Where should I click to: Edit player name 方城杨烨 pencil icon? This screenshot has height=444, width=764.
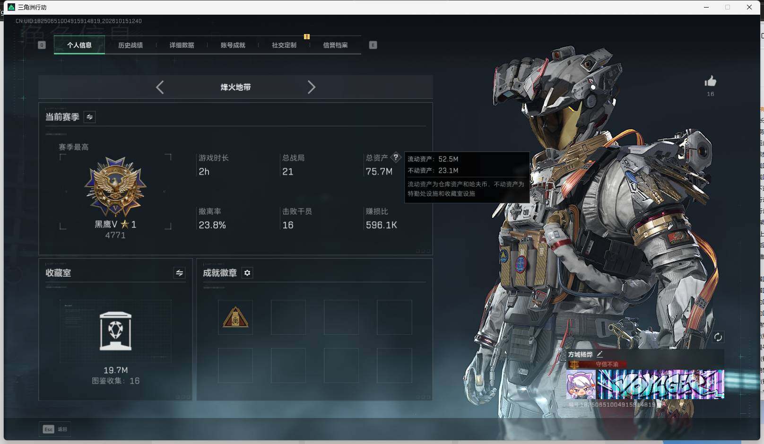599,354
